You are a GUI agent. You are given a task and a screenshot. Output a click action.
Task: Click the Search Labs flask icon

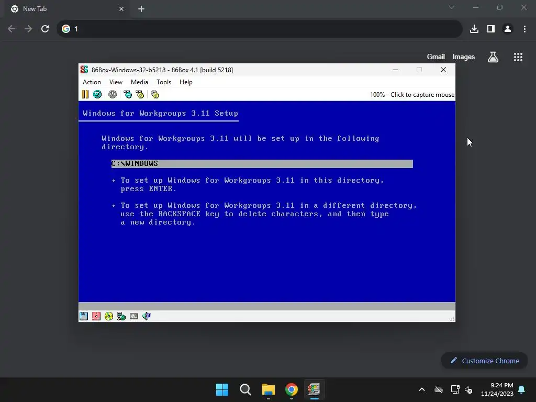(x=493, y=57)
